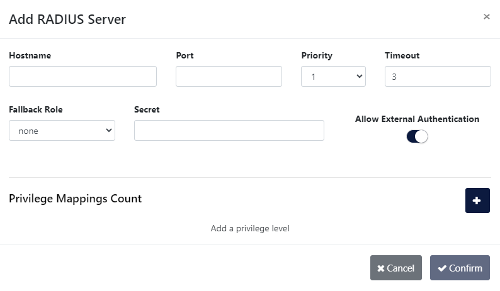The image size is (500, 291).
Task: Close the Add RADIUS Server dialog
Action: click(x=486, y=17)
